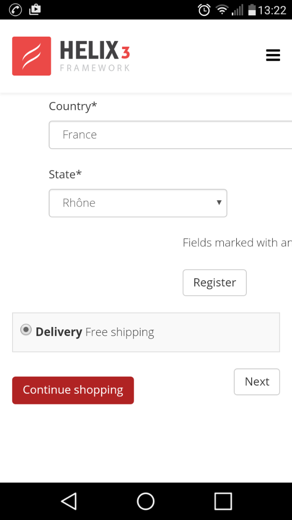Tap the cellular signal bars icon
The width and height of the screenshot is (292, 520).
237,10
